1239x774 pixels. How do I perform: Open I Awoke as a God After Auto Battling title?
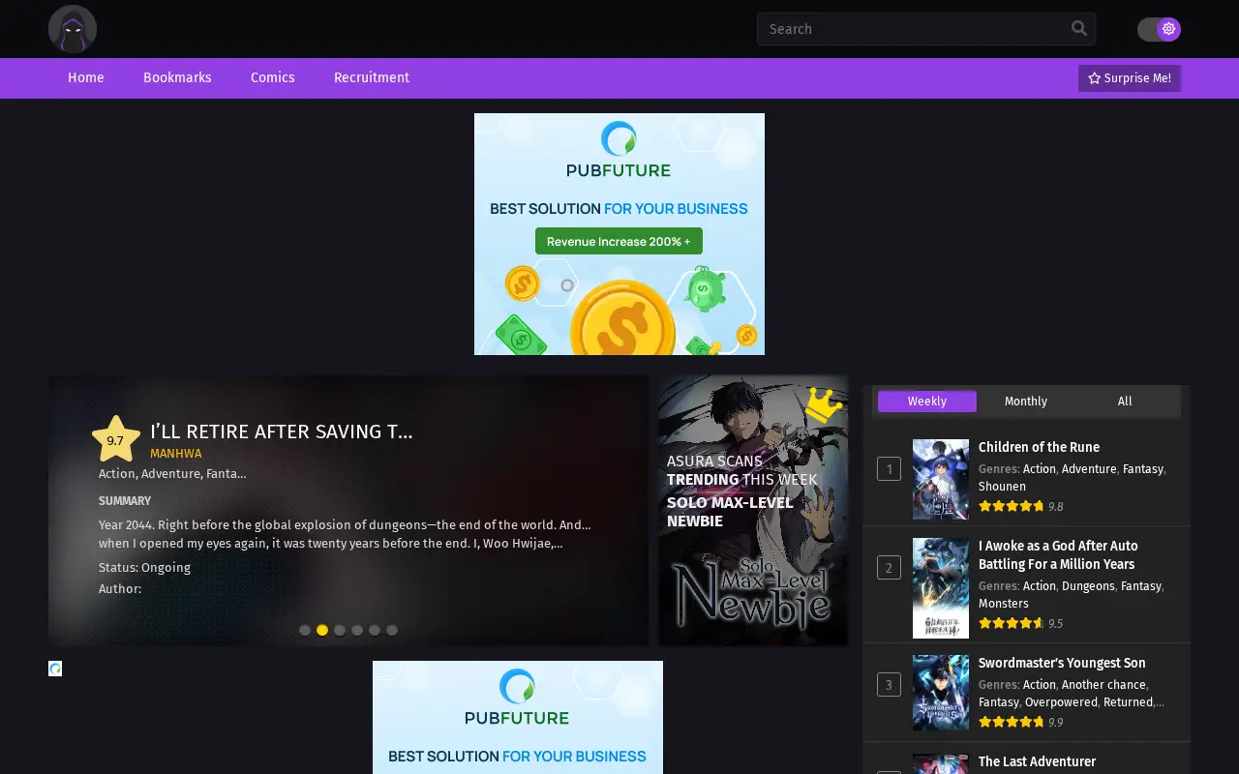point(1058,555)
